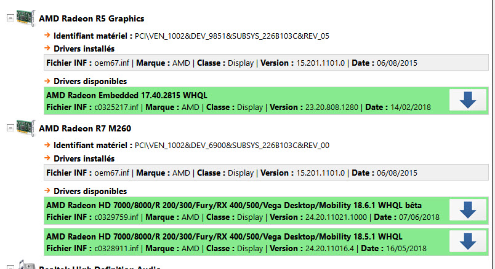Click the AMD Radeon R5 Graphics card icon
The image size is (495, 269).
coord(25,18)
